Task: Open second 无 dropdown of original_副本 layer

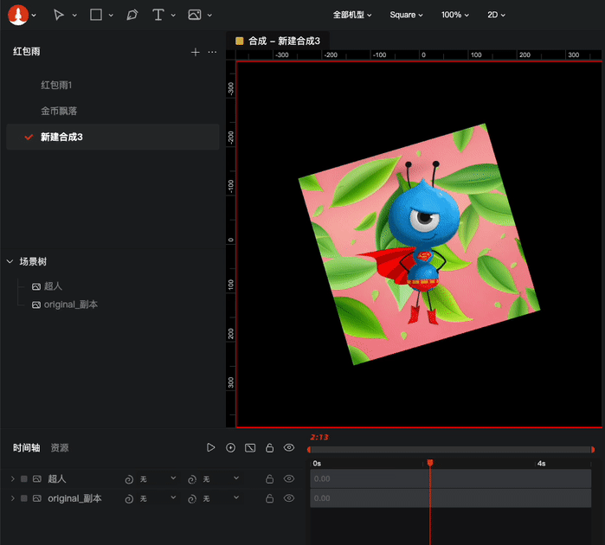Action: pyautogui.click(x=221, y=498)
